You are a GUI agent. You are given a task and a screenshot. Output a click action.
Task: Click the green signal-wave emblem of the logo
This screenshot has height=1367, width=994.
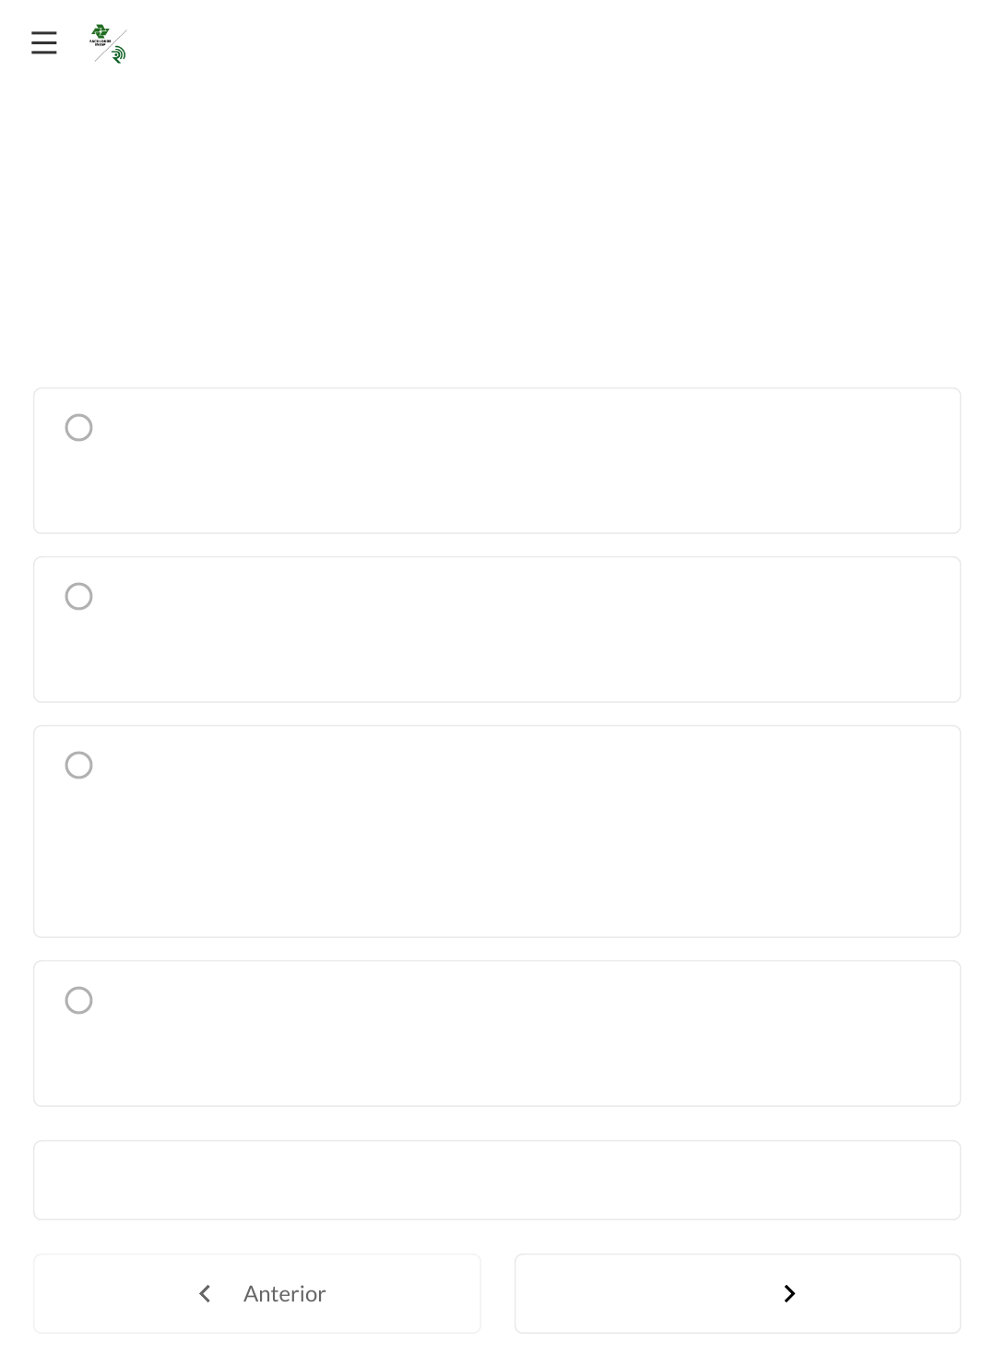tap(118, 55)
